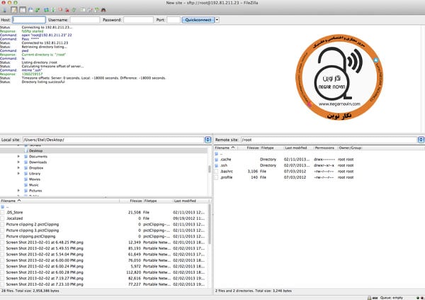Open the filename filters dialog icon

click(82, 10)
